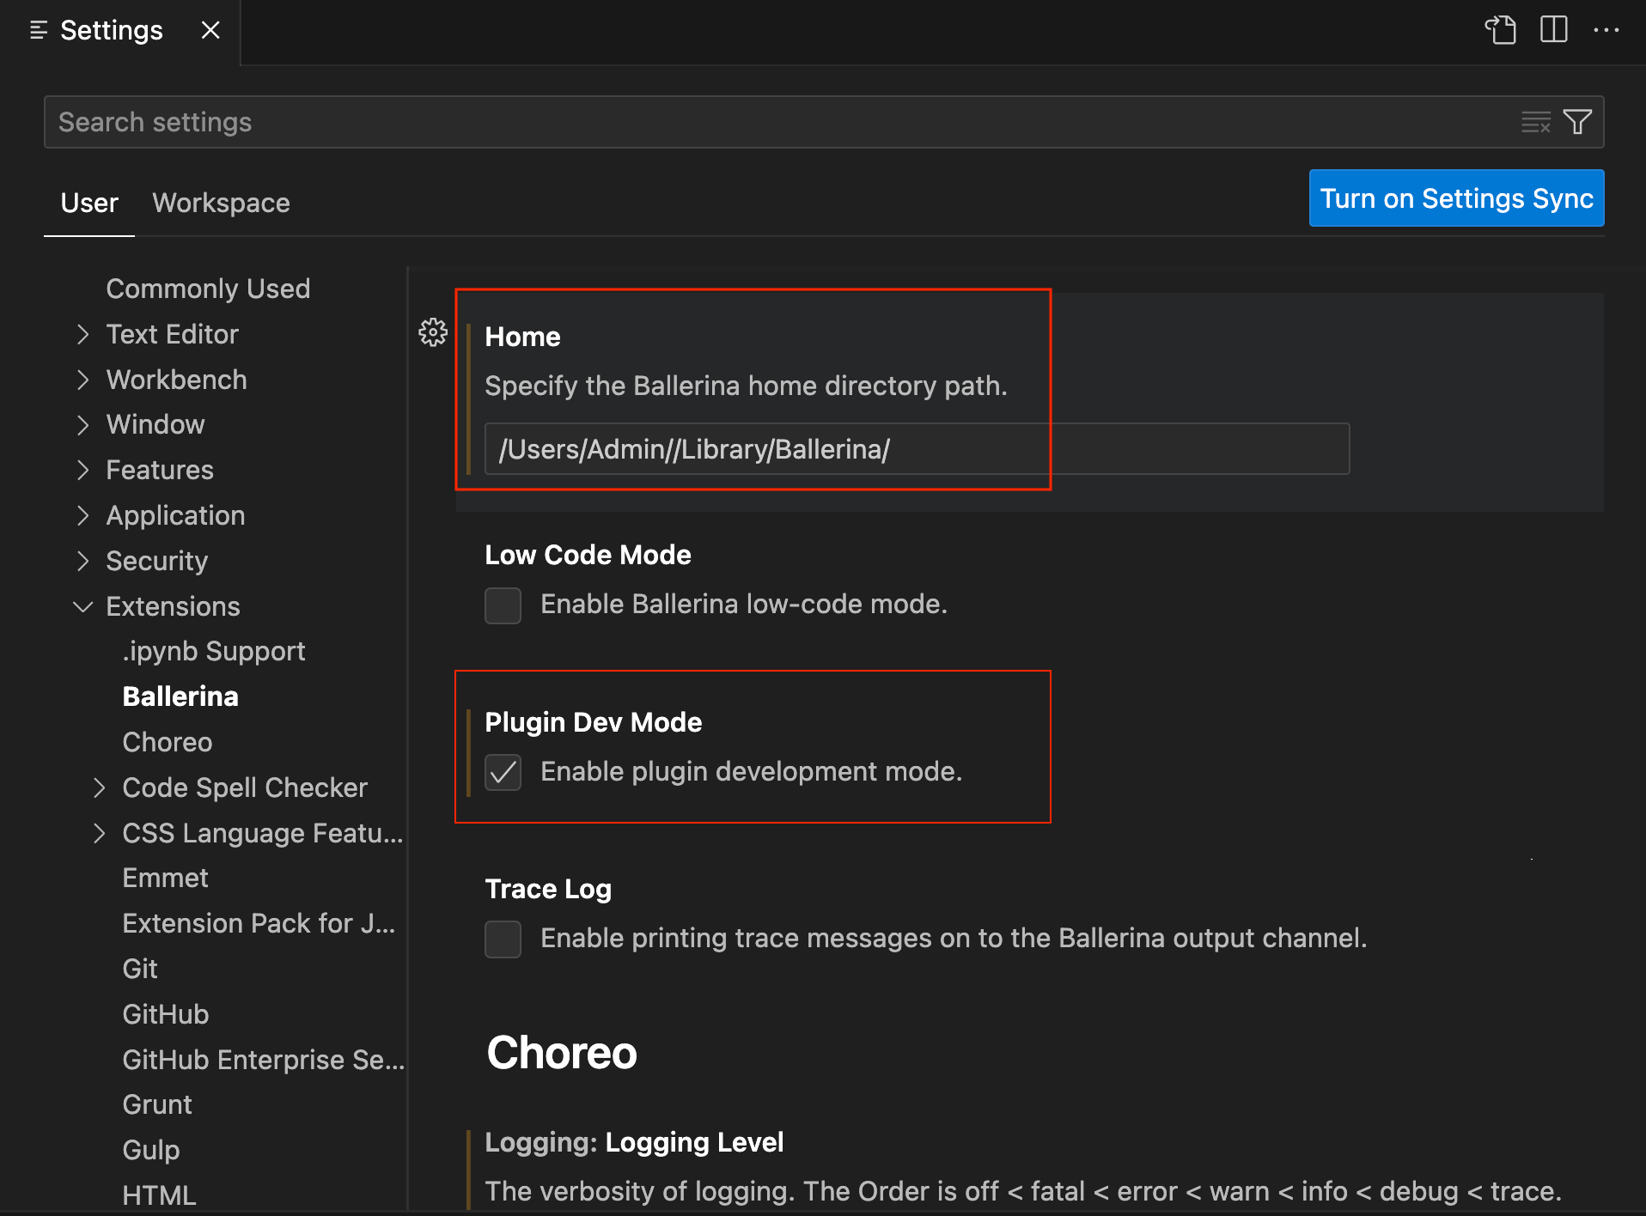Expand the Window category

coord(82,425)
